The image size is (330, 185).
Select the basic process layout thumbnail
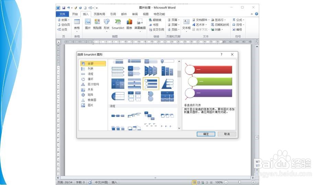point(118,116)
